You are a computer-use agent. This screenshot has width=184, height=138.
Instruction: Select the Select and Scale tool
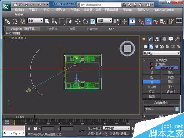coord(93,21)
